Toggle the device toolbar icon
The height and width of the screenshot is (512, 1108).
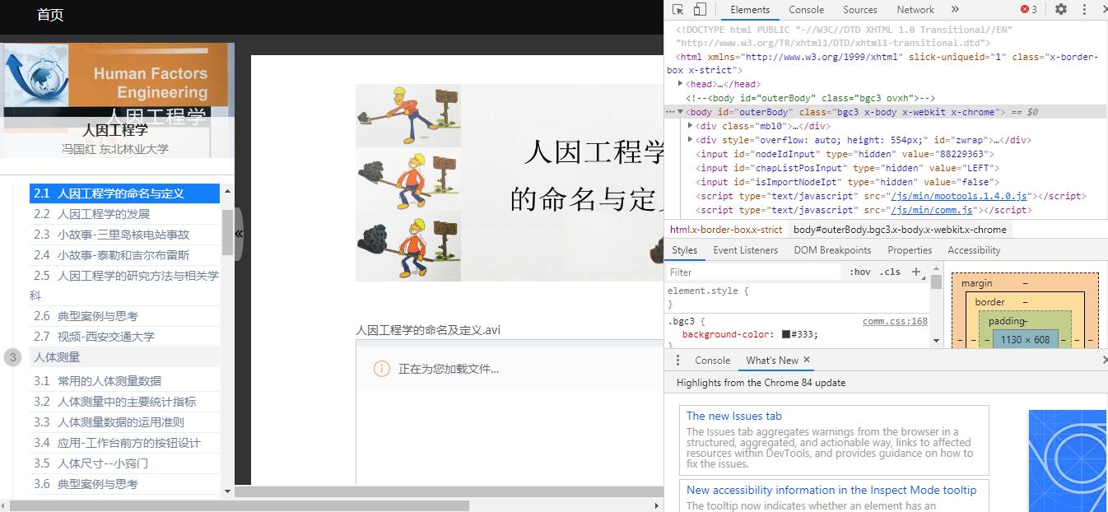point(700,10)
